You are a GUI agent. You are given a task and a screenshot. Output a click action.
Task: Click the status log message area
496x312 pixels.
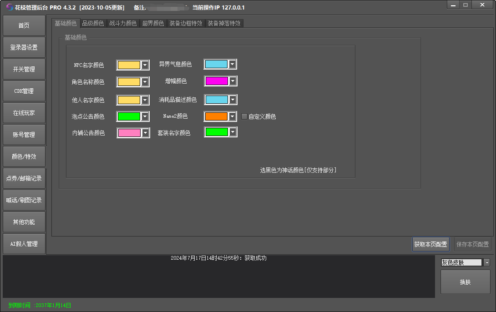[x=218, y=277]
